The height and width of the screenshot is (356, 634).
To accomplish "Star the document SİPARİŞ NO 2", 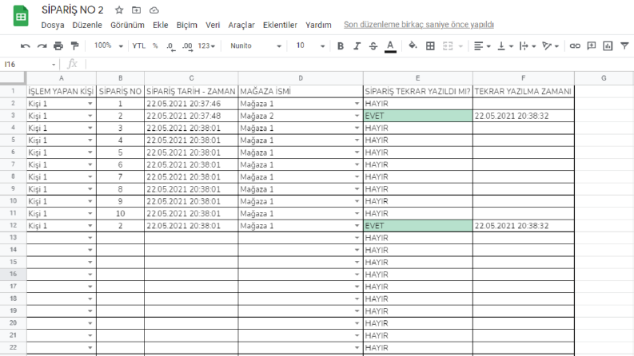I will click(119, 10).
